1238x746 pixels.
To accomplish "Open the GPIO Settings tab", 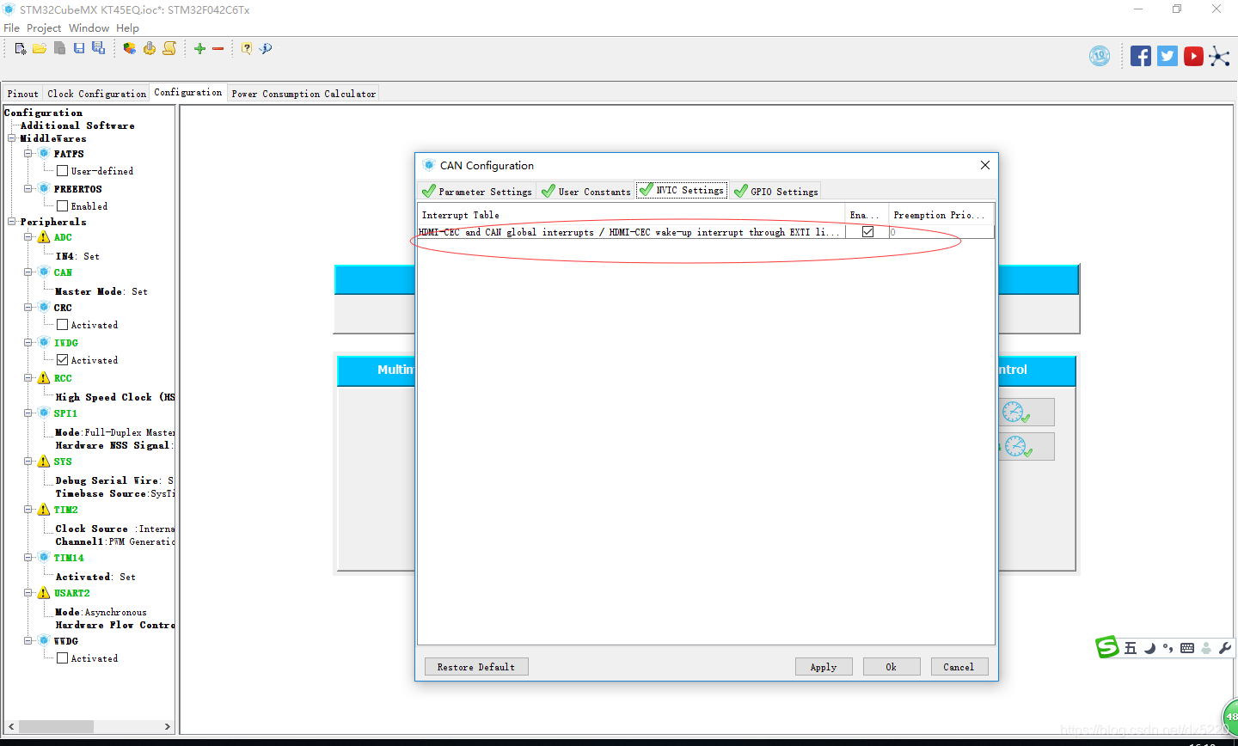I will [x=776, y=191].
